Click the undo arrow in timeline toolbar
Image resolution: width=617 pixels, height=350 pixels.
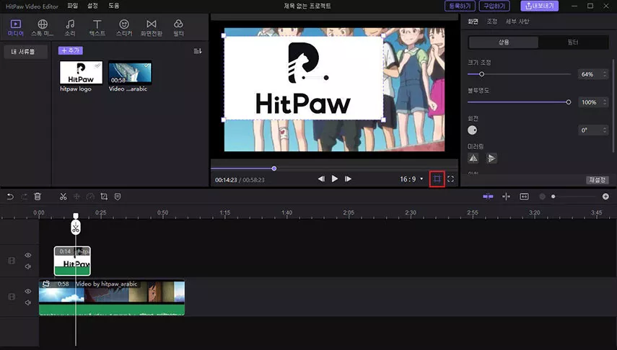tap(10, 197)
